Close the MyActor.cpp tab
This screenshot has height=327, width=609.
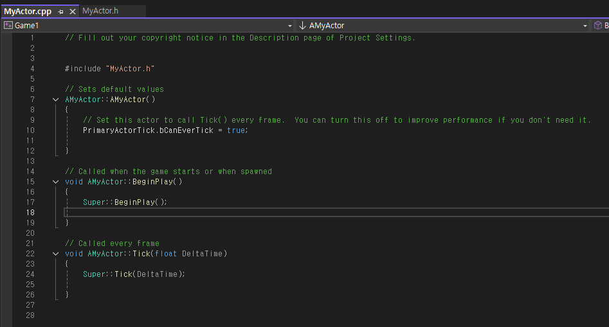pos(72,12)
